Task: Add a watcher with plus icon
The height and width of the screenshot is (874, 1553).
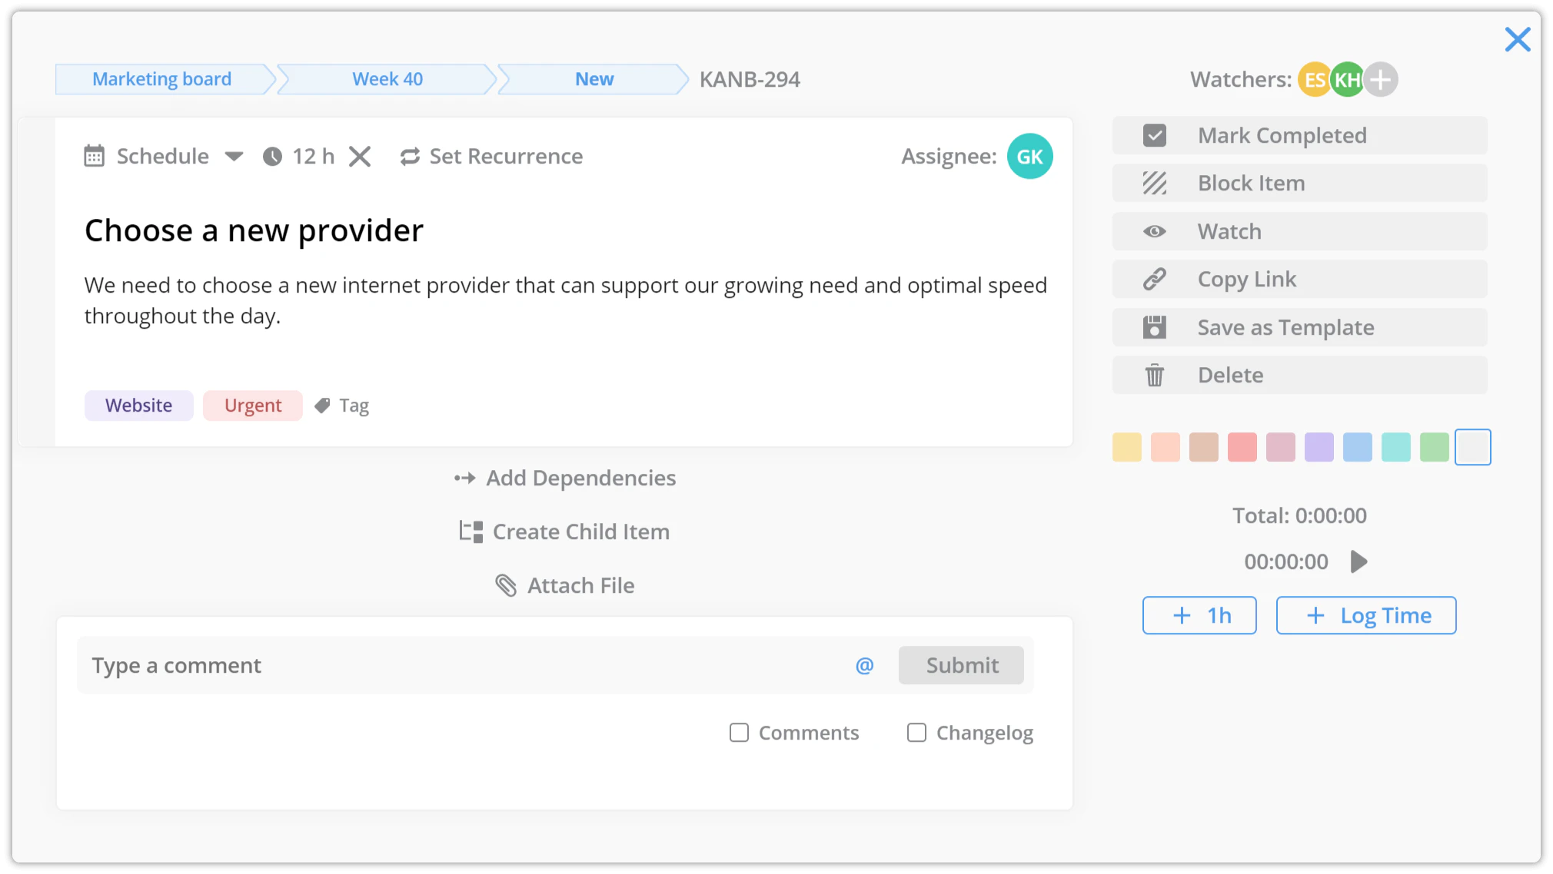Action: pos(1381,79)
